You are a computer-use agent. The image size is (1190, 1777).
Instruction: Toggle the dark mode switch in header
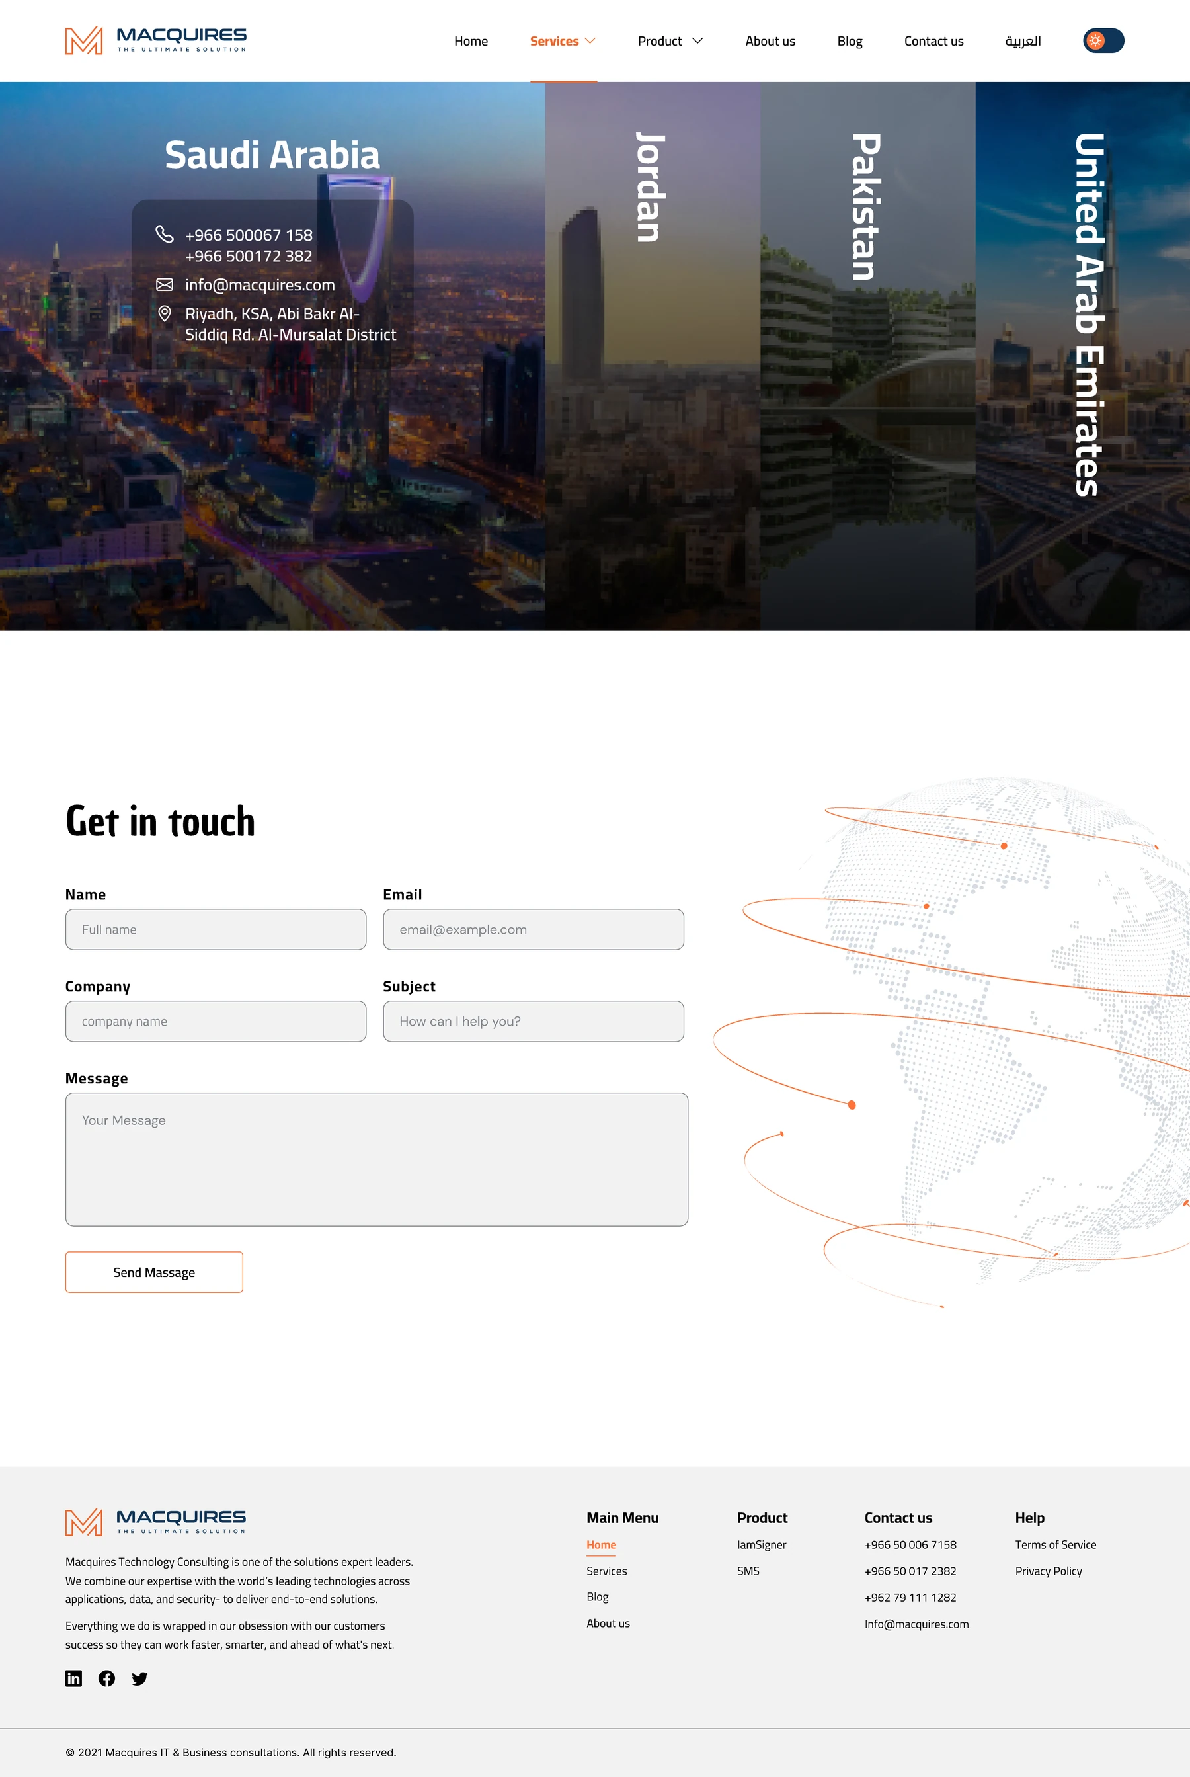coord(1103,40)
